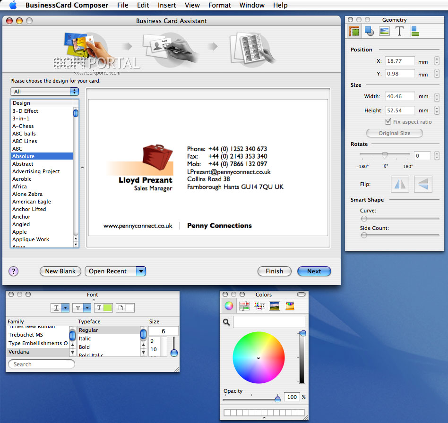This screenshot has height=423, width=448.
Task: Switch to the Alignment tab icon
Action: pyautogui.click(x=414, y=32)
